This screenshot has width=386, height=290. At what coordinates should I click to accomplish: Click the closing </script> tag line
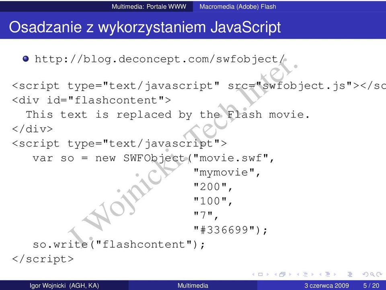tap(43, 259)
